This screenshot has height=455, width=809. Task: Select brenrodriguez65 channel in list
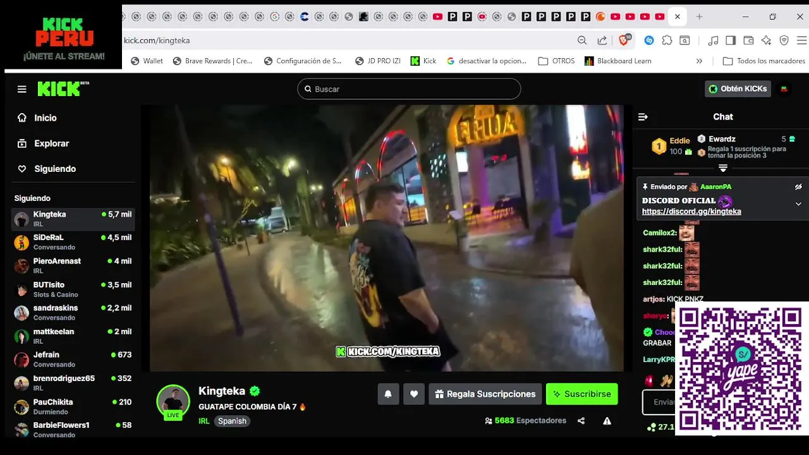pyautogui.click(x=73, y=383)
